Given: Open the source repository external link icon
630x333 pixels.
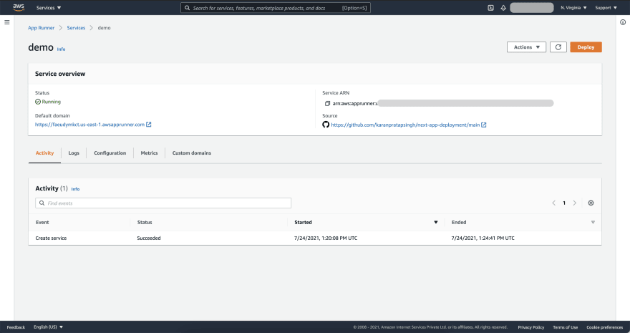Looking at the screenshot, I should (x=484, y=125).
